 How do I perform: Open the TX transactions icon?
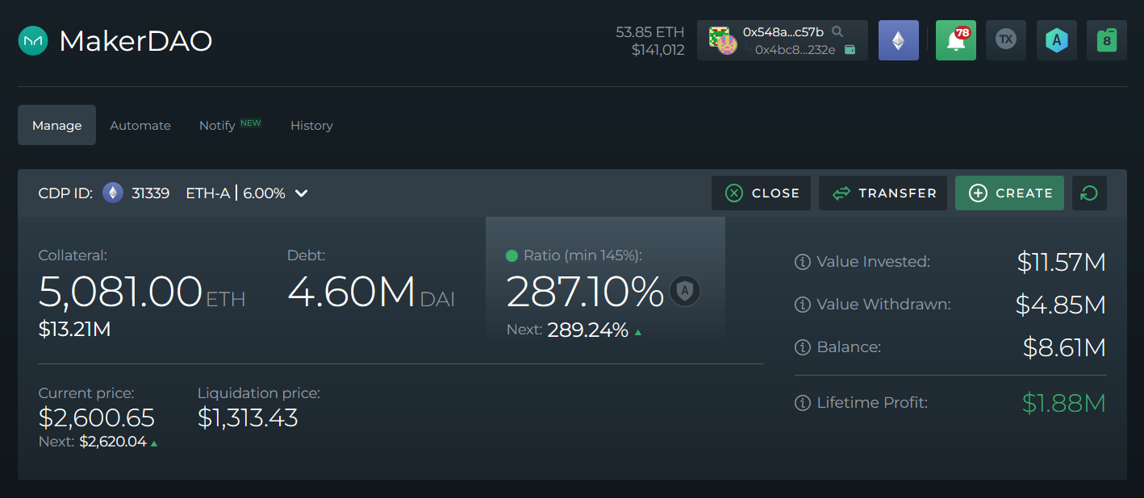tap(1006, 40)
